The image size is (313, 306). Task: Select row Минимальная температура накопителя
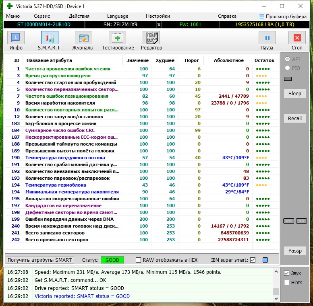(x=142, y=192)
